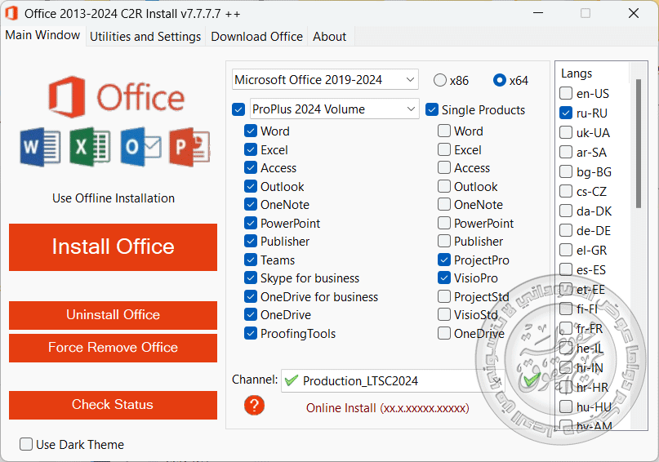Viewport: 659px width, 462px height.
Task: Close the Office C2R Install window
Action: pos(634,13)
